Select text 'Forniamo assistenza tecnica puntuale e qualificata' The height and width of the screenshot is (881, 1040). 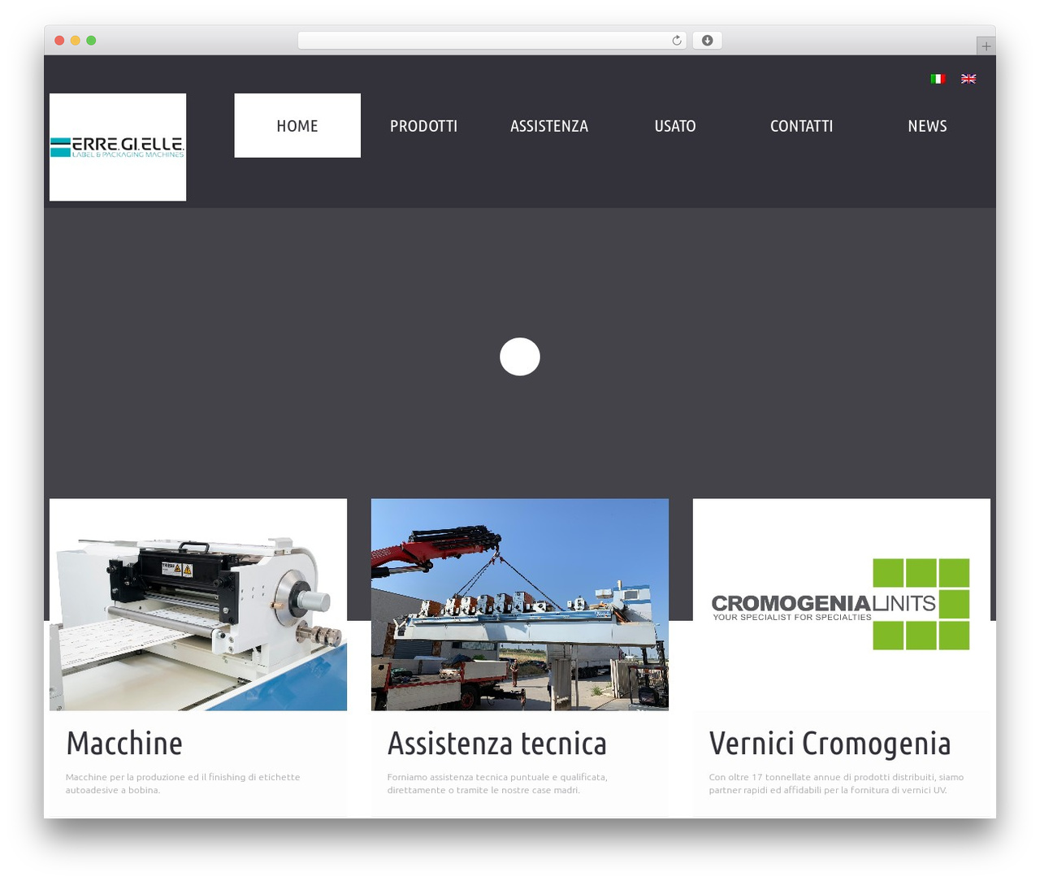pos(497,777)
